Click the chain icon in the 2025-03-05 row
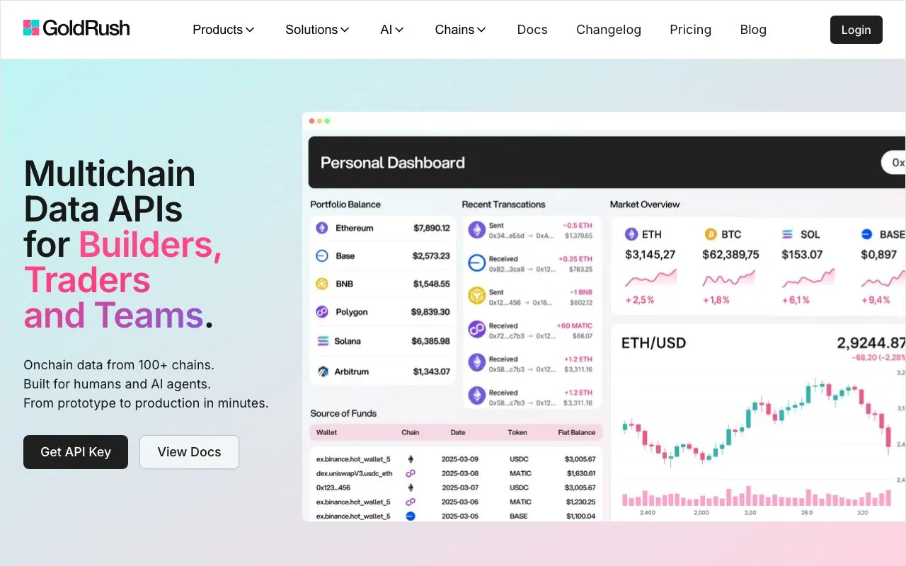906x566 pixels. 410,516
